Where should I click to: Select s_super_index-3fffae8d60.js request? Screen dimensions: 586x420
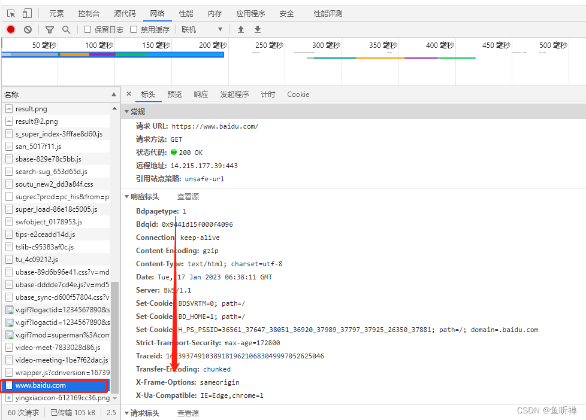(56, 134)
